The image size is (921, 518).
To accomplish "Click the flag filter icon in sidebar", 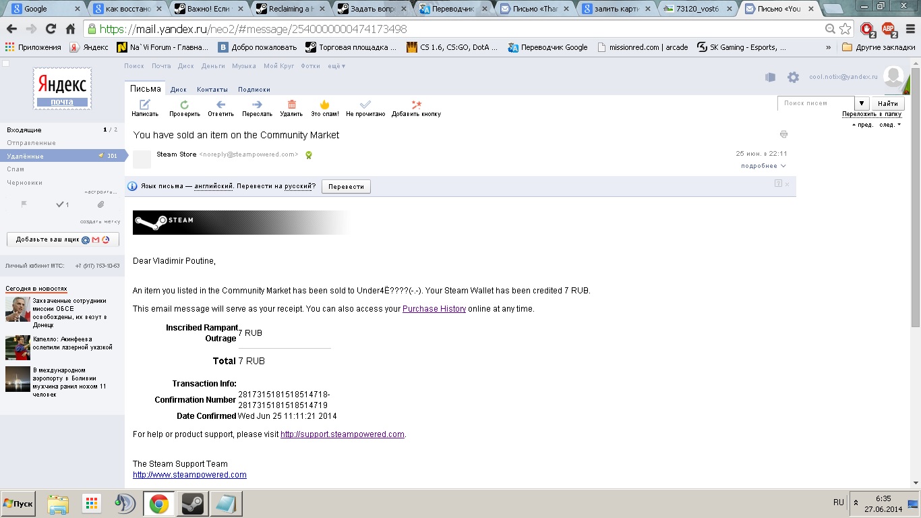I will [24, 204].
